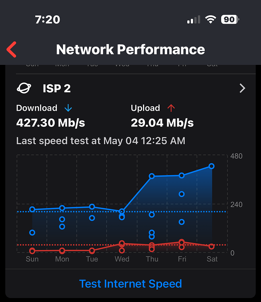Select Friday's top blue line data point
Screen dimensions: 261x302
[x=182, y=175]
